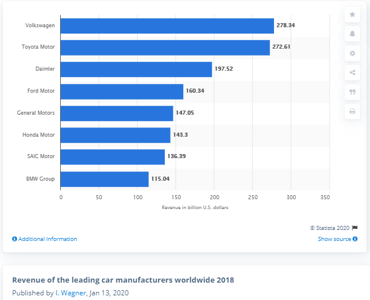Screen dimensions: 370x300
Task: Open chart settings gear icon
Action: 352,53
